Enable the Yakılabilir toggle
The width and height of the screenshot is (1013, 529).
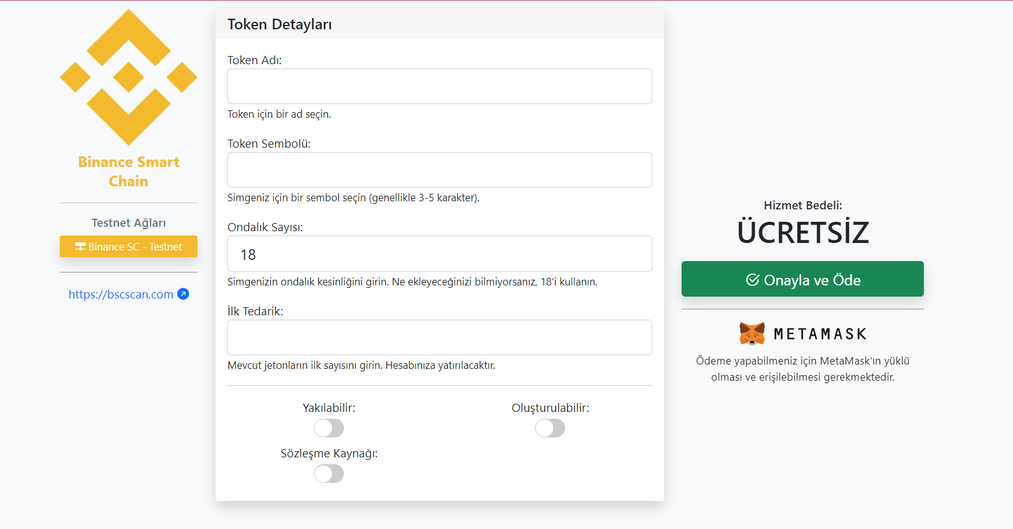pos(329,428)
